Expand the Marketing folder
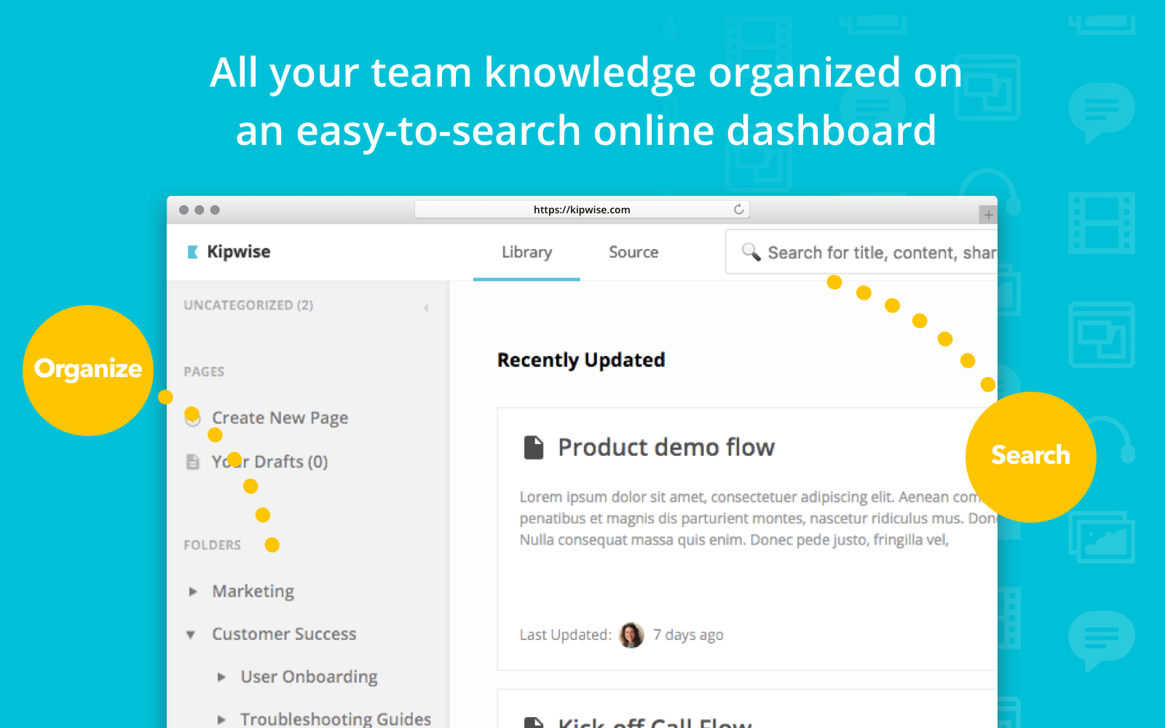Screen dimensions: 1165x728 (191, 591)
